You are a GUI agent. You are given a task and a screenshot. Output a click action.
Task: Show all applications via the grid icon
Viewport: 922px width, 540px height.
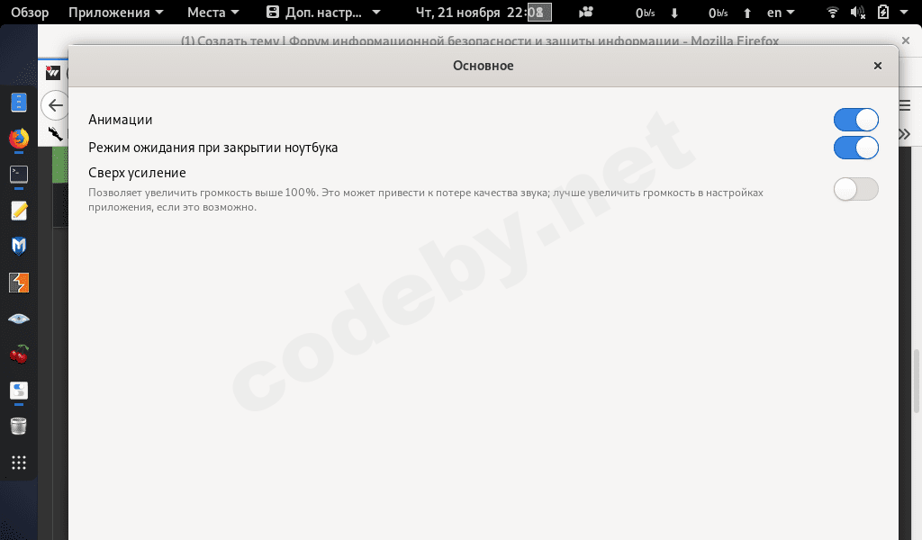point(18,463)
